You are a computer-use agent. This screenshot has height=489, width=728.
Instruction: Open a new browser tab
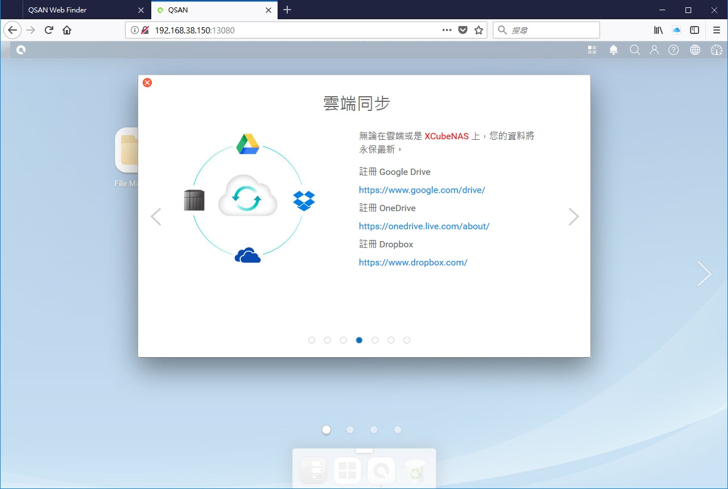[x=287, y=10]
